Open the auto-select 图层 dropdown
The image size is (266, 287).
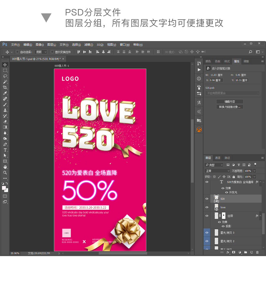coord(41,52)
